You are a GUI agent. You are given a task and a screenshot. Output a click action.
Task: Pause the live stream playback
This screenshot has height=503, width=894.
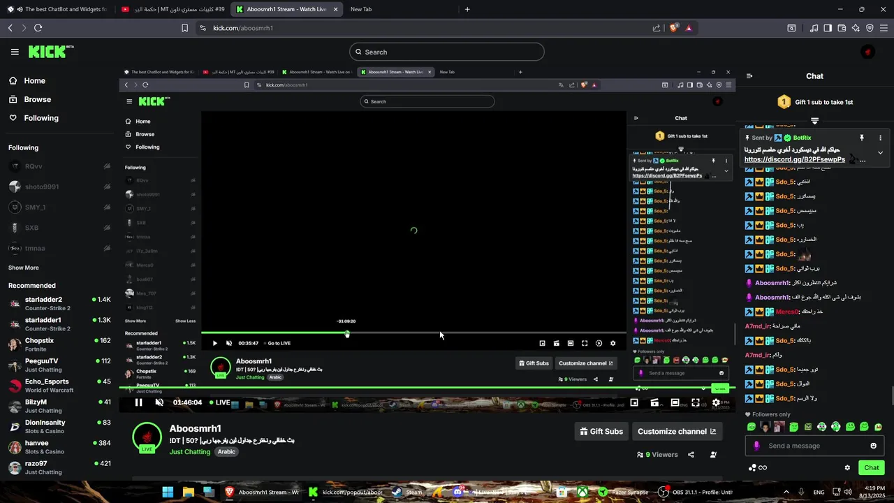click(138, 402)
